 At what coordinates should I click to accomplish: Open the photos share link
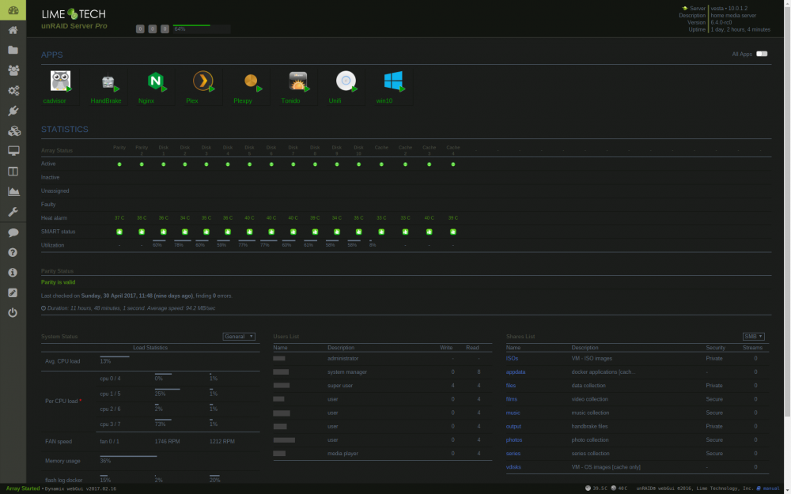[x=514, y=440]
